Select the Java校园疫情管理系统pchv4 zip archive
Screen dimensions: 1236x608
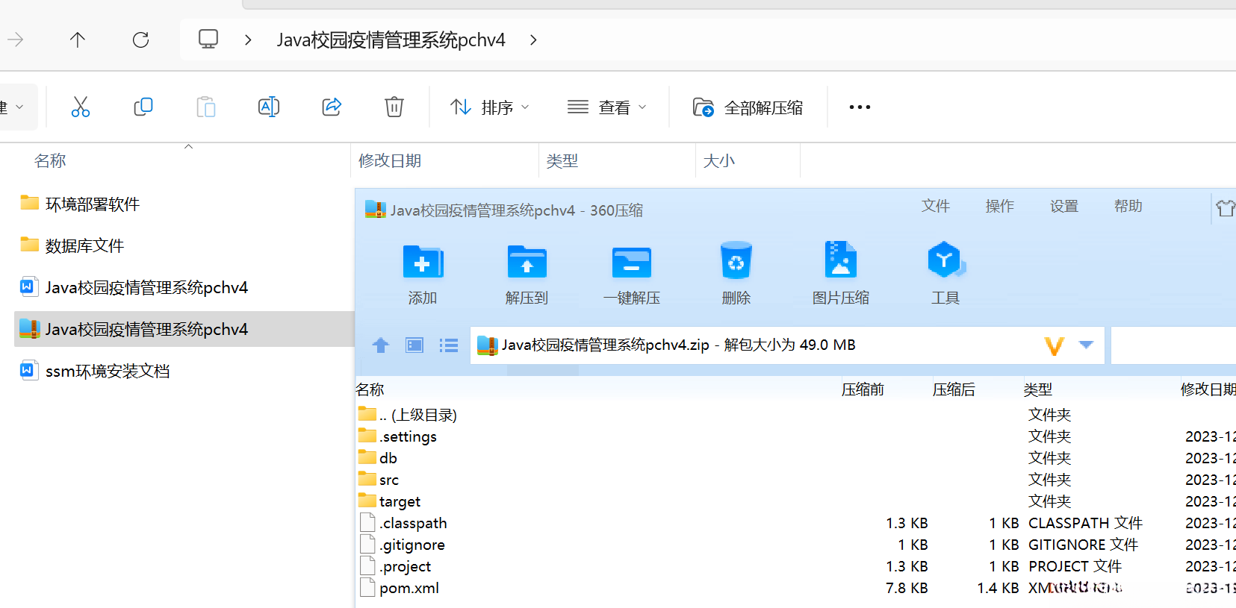184,329
